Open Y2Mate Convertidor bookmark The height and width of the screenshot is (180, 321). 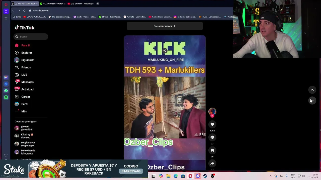coord(135,17)
